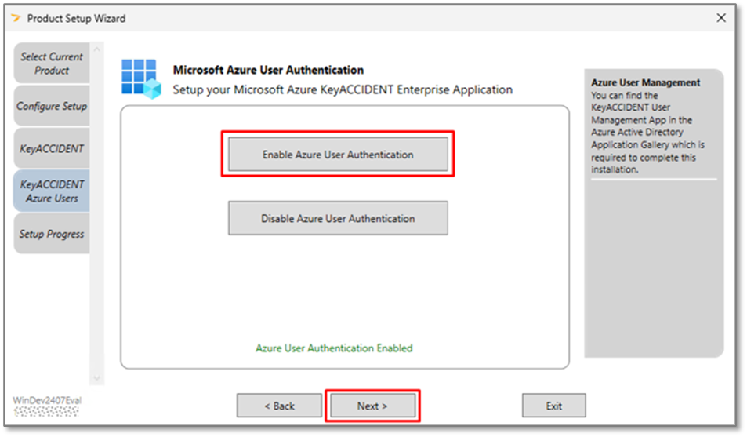This screenshot has width=747, height=437.
Task: Switch to the Configure Setup step
Action: click(x=52, y=106)
